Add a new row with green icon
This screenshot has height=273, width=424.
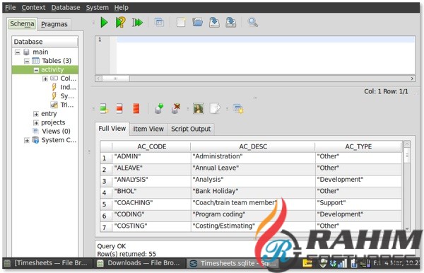104,108
